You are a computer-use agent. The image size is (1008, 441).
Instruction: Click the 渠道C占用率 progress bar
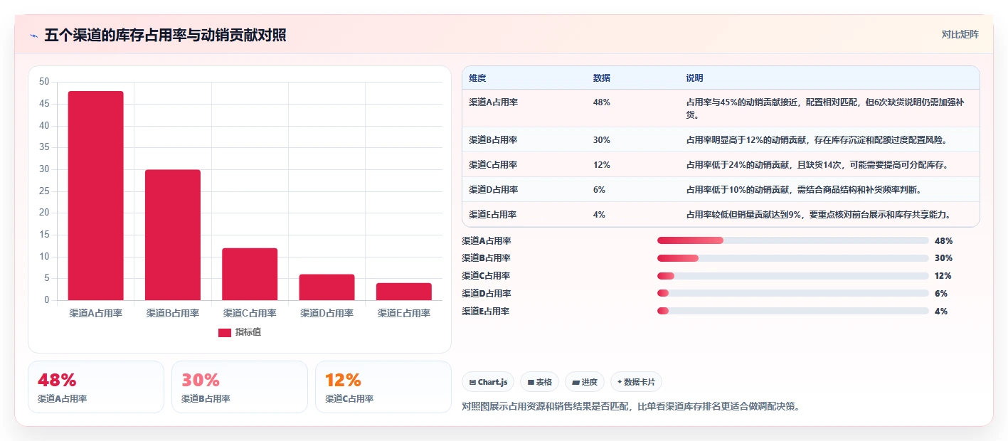(793, 276)
